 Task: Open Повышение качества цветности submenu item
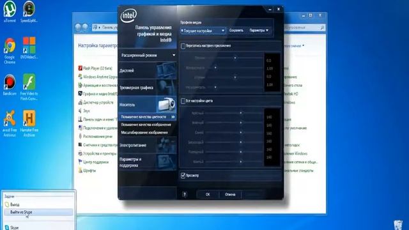pos(148,117)
